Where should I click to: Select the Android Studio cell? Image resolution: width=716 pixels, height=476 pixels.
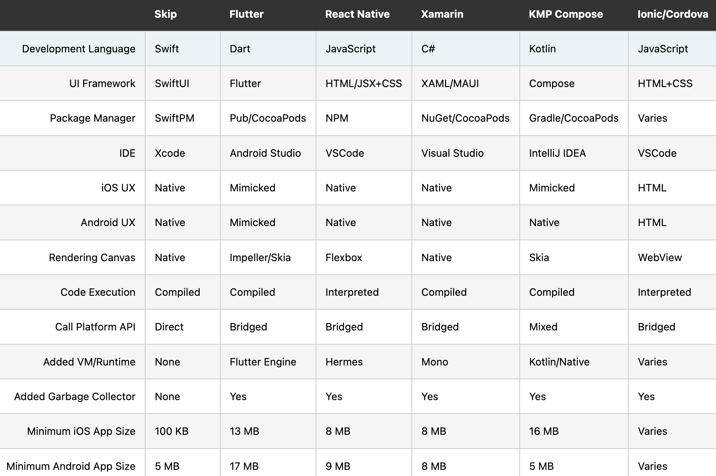point(265,153)
